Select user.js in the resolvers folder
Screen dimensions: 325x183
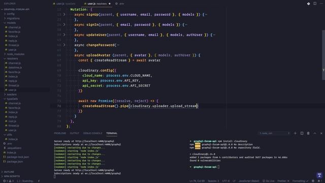[25, 90]
